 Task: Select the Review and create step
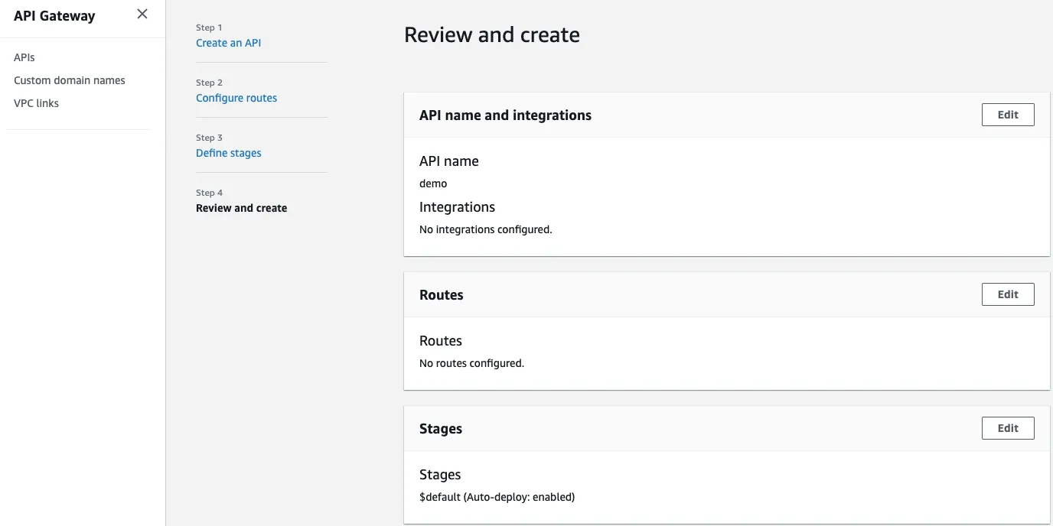(x=241, y=207)
